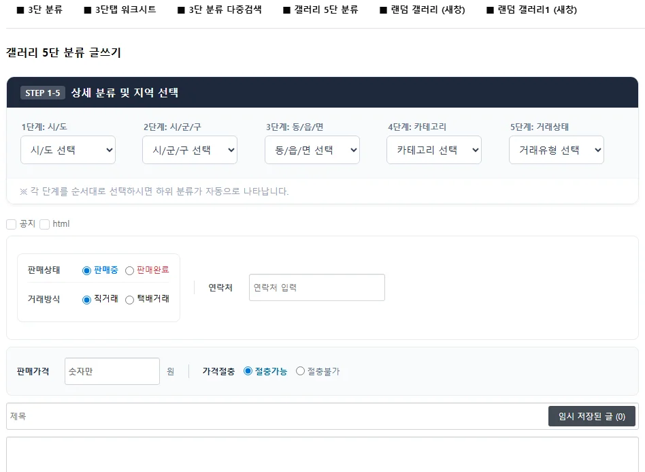This screenshot has width=645, height=472.
Task: Click the 4단계: 카테고리 label
Action: 417,127
